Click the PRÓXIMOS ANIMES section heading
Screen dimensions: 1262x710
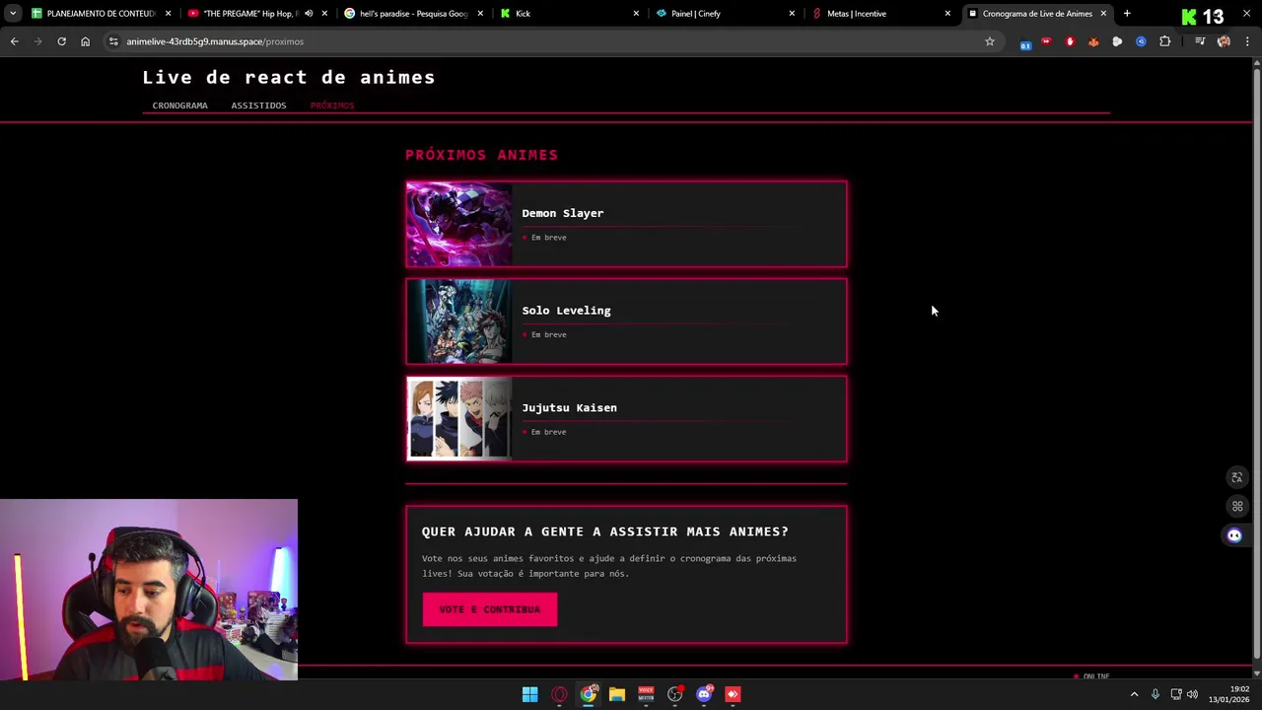tap(481, 155)
